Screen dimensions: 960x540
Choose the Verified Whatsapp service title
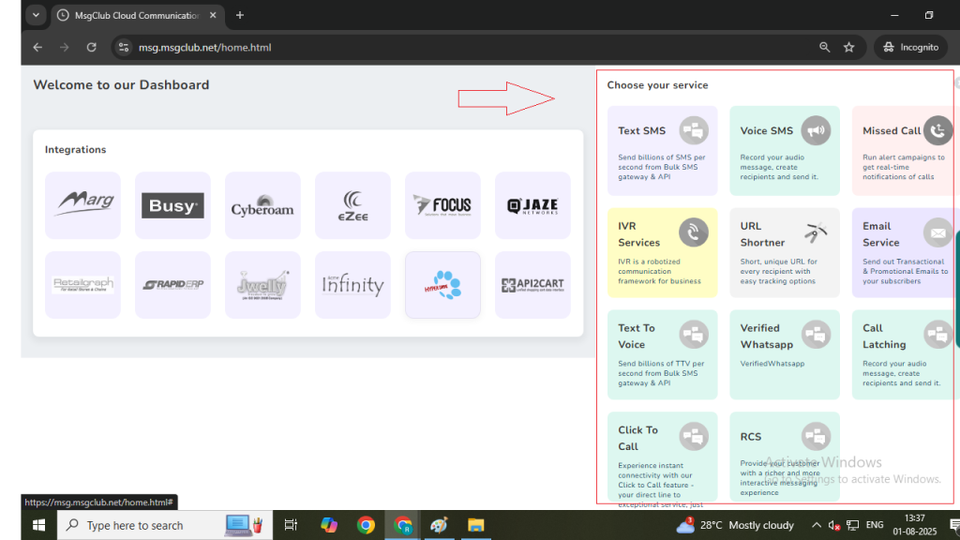pos(767,337)
